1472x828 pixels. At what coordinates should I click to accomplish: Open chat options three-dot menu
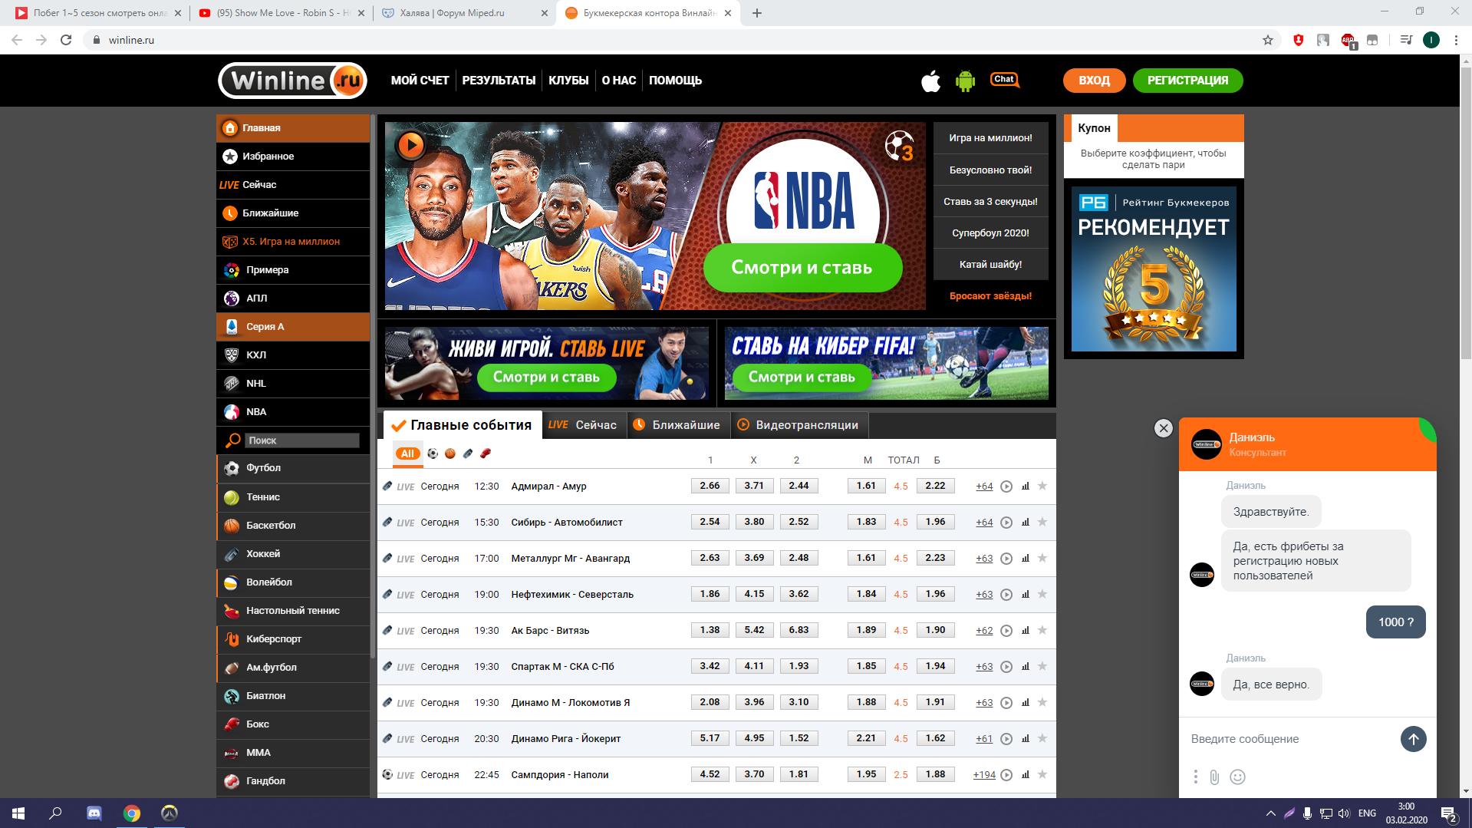coord(1195,777)
